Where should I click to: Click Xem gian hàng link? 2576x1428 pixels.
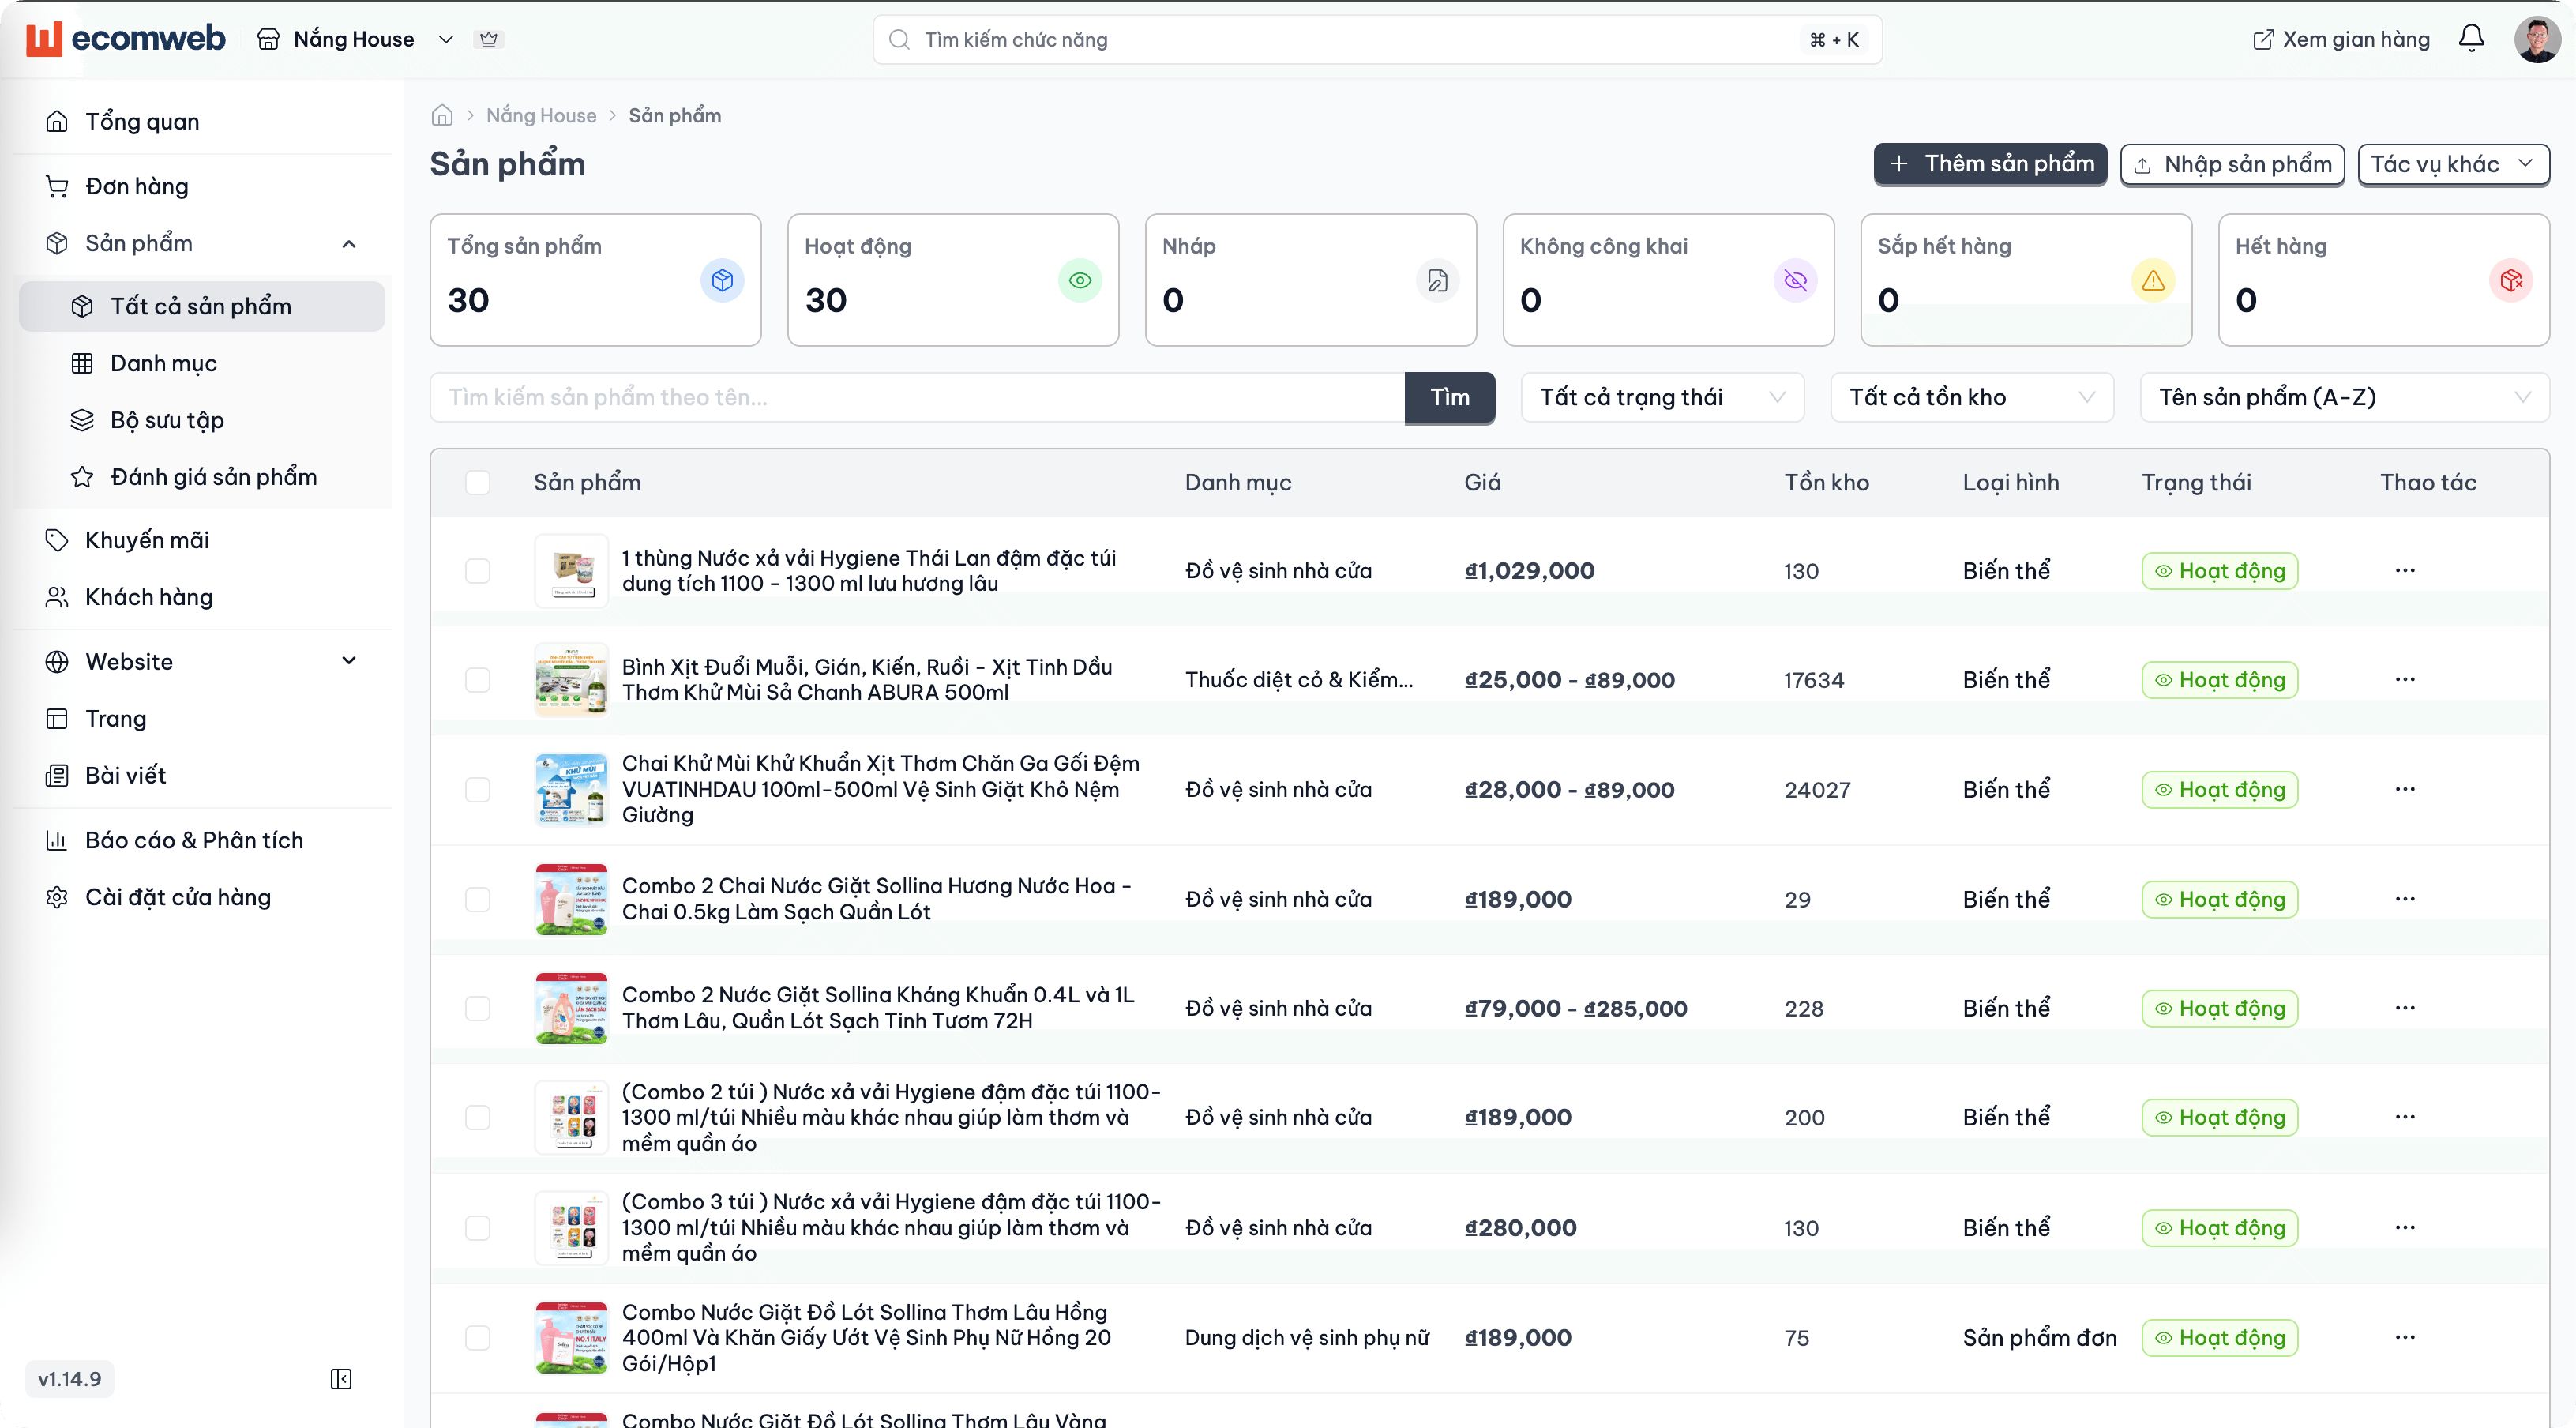(x=2341, y=39)
